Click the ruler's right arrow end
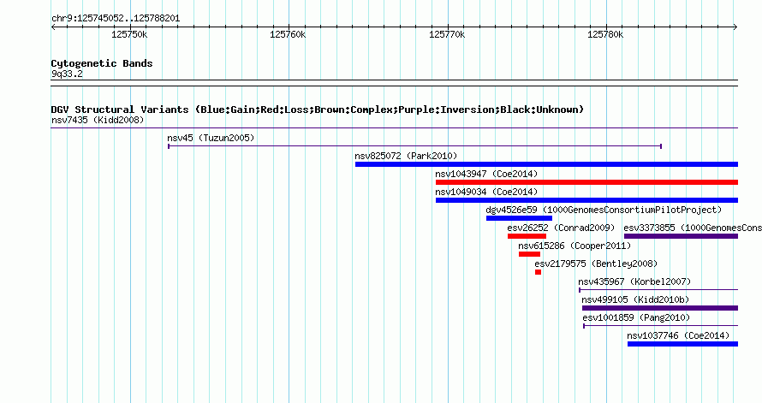762x403 pixels. pos(735,27)
